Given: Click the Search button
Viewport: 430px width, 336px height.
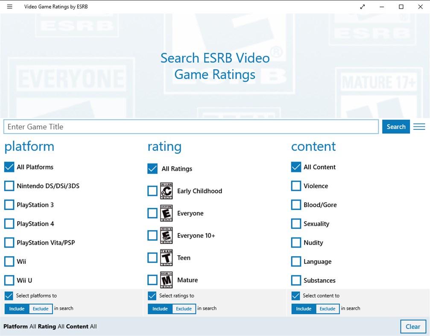Looking at the screenshot, I should click(396, 126).
